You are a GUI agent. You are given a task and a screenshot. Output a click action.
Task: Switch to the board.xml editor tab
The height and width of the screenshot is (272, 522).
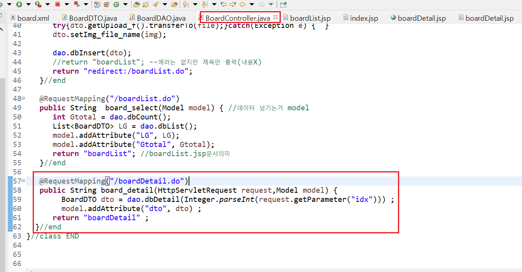coord(30,18)
